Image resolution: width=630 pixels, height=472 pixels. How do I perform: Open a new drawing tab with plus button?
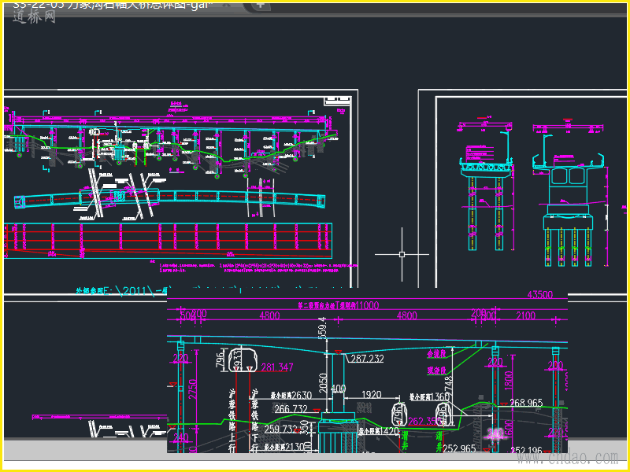click(x=261, y=5)
